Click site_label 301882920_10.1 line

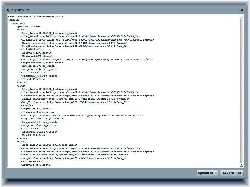49,145
